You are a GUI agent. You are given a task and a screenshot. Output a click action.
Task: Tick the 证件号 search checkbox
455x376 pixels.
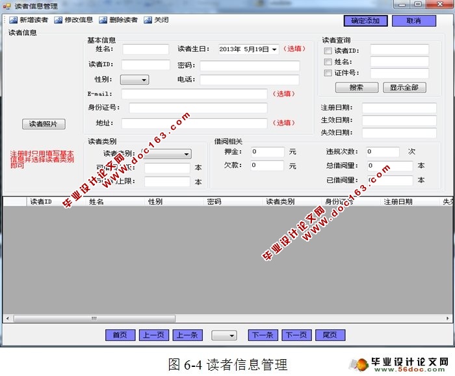coord(328,73)
